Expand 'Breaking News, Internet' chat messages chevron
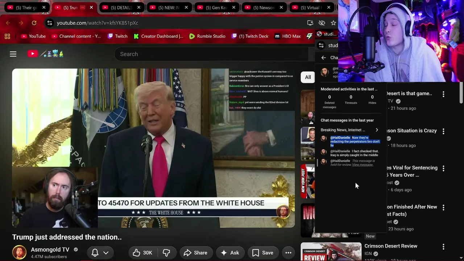Screen dimensions: 464x261 pos(377,130)
